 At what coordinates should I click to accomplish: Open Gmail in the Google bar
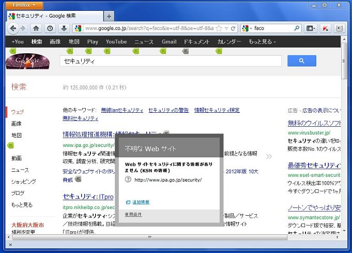click(x=169, y=42)
